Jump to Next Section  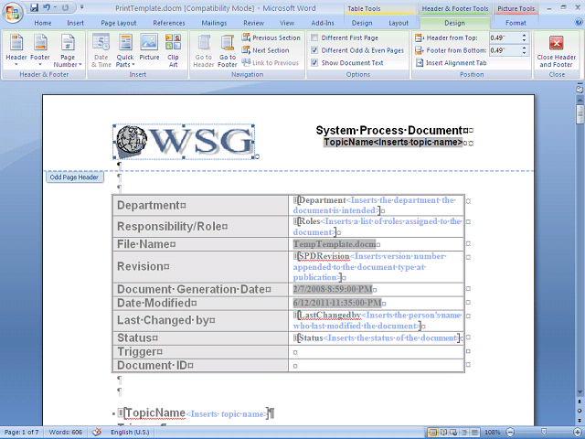[x=265, y=50]
